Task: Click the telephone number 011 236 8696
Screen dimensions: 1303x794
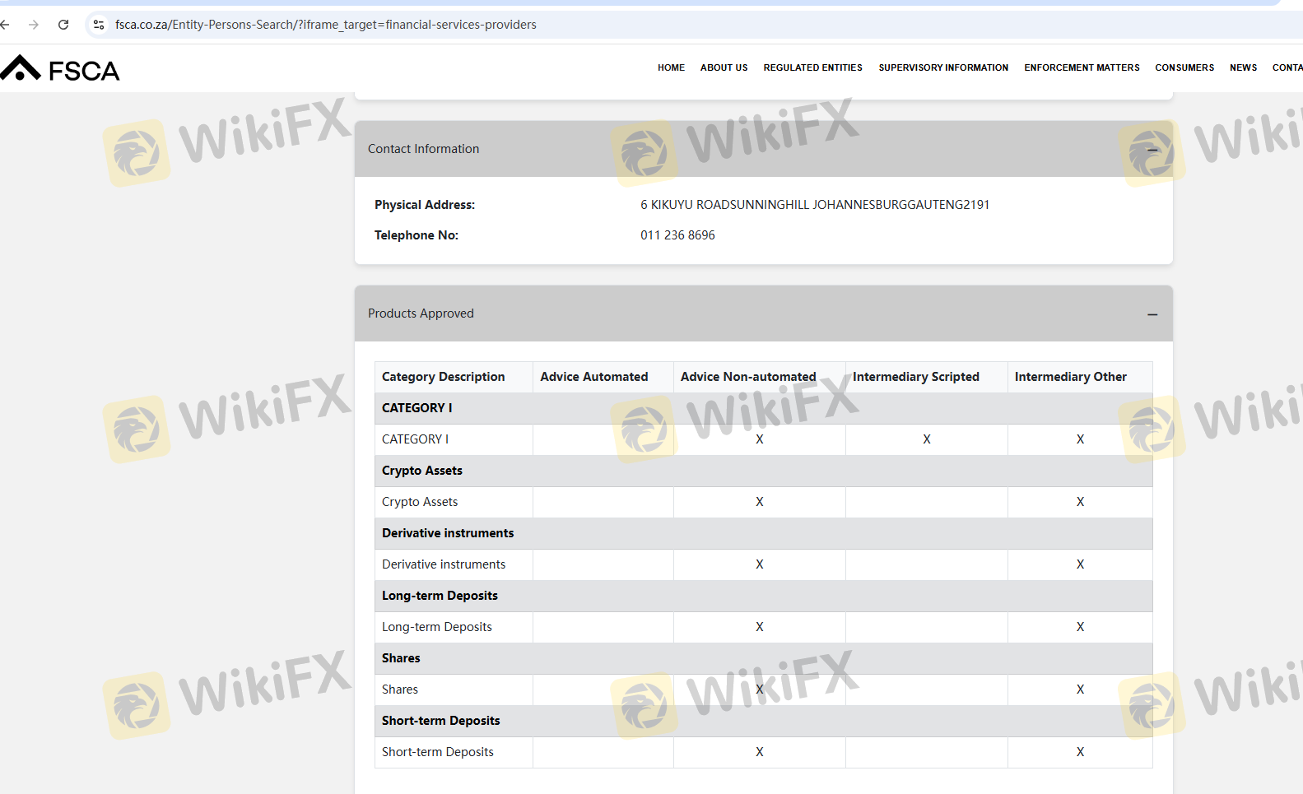Action: pyautogui.click(x=677, y=235)
